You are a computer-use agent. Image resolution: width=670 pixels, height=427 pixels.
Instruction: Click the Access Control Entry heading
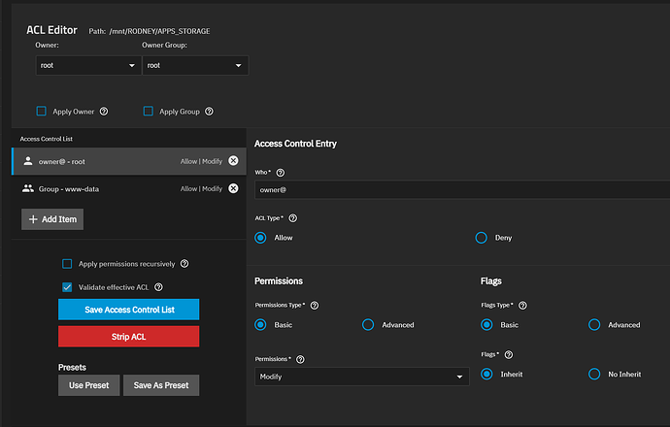pos(295,144)
